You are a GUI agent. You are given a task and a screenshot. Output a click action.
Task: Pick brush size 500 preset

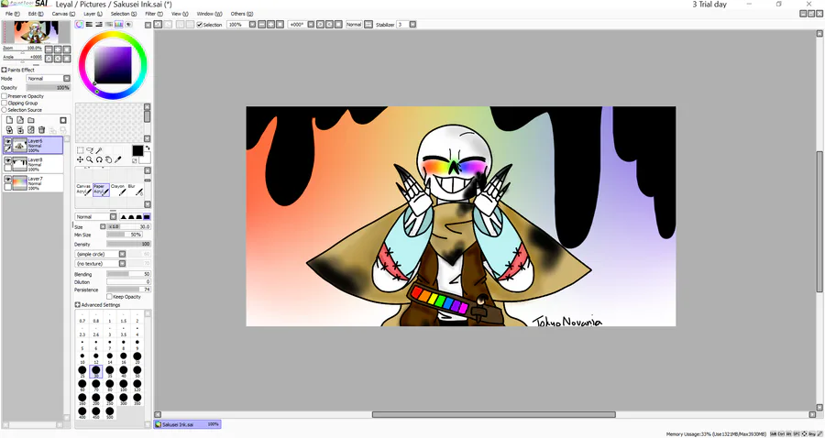(x=109, y=412)
